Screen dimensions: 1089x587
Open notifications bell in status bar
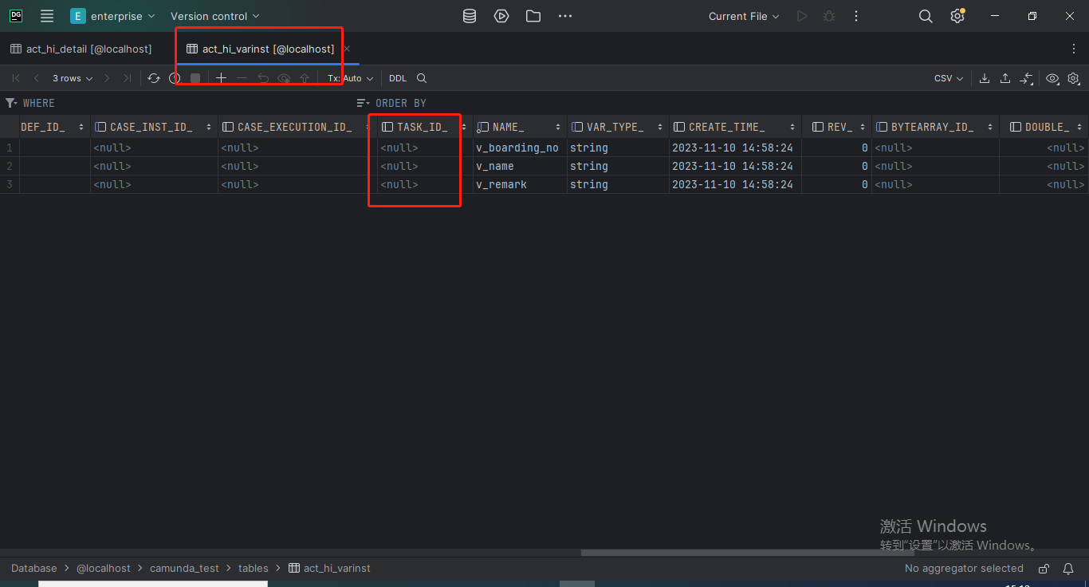coord(1068,569)
